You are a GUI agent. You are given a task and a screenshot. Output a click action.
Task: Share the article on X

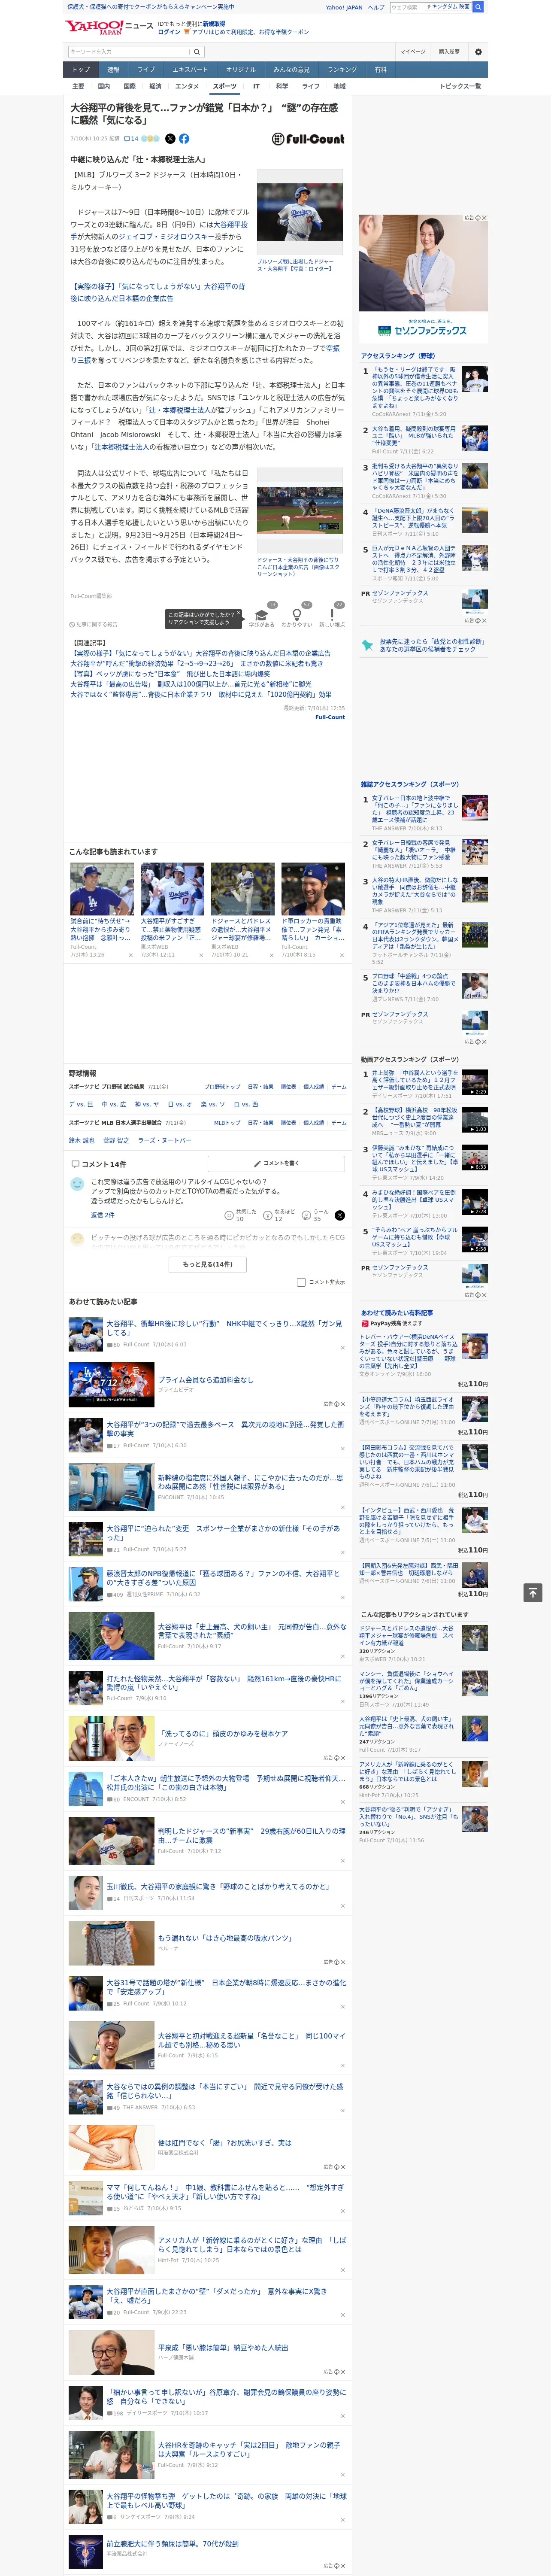(170, 139)
